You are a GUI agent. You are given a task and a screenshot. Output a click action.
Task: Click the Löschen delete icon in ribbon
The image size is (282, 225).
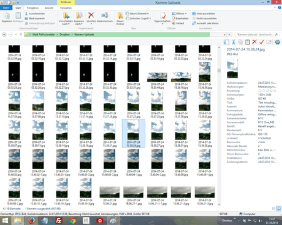coord(91,16)
